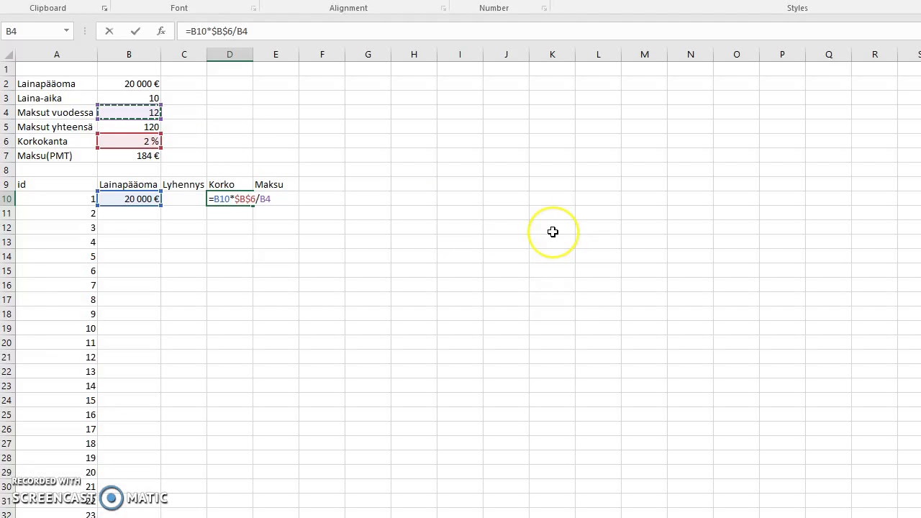Select column D header
921x518 pixels.
pos(230,55)
